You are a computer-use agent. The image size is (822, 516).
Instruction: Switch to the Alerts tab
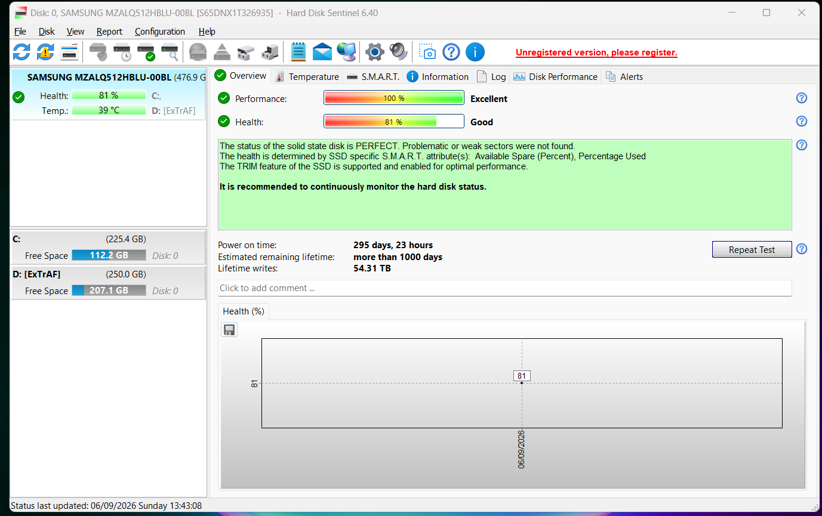click(624, 76)
